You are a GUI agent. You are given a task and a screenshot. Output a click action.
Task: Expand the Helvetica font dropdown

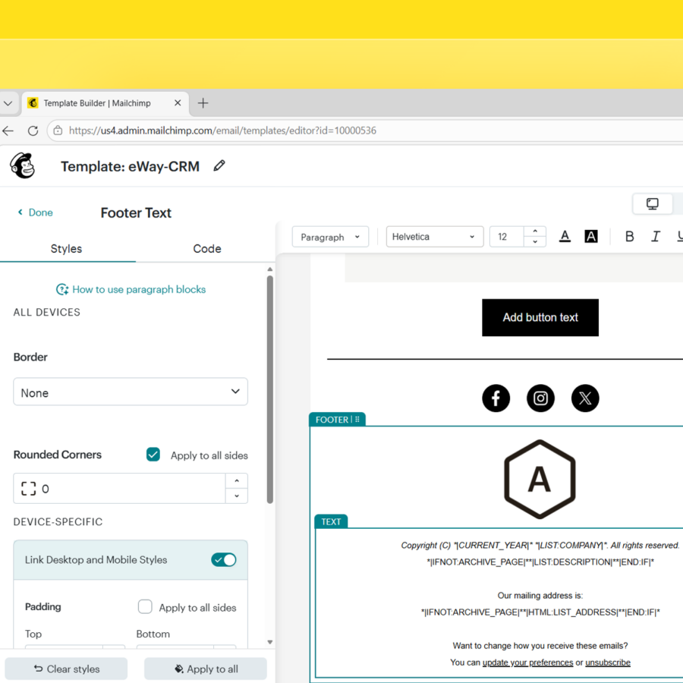(434, 237)
